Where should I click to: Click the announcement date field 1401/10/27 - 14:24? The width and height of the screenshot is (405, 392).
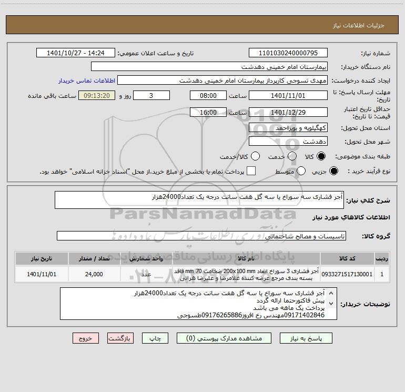tap(76, 53)
